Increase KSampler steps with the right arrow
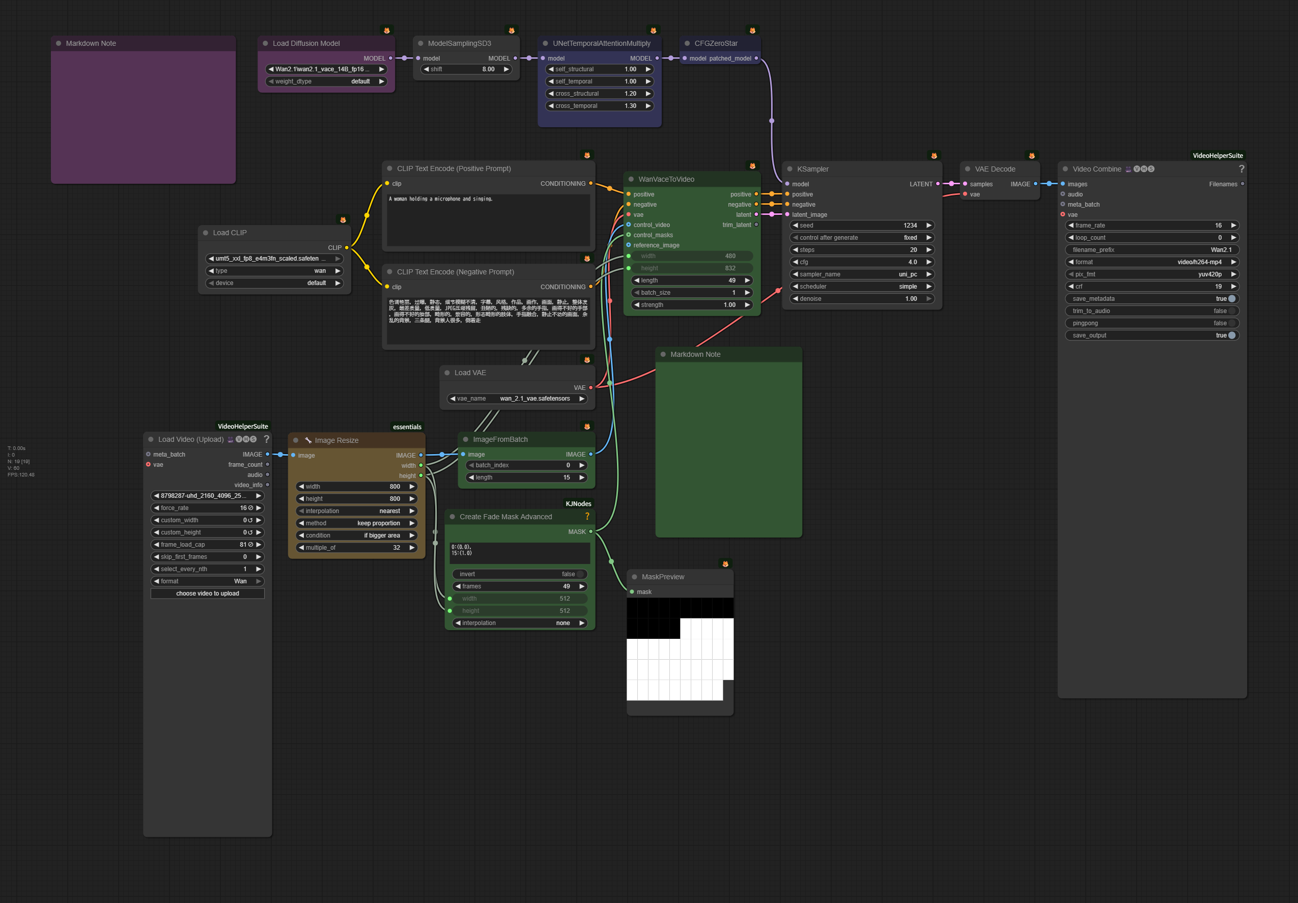 pyautogui.click(x=928, y=250)
